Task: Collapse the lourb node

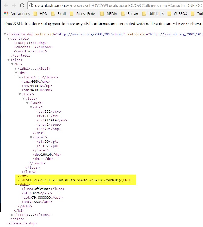Action: pyautogui.click(x=27, y=103)
